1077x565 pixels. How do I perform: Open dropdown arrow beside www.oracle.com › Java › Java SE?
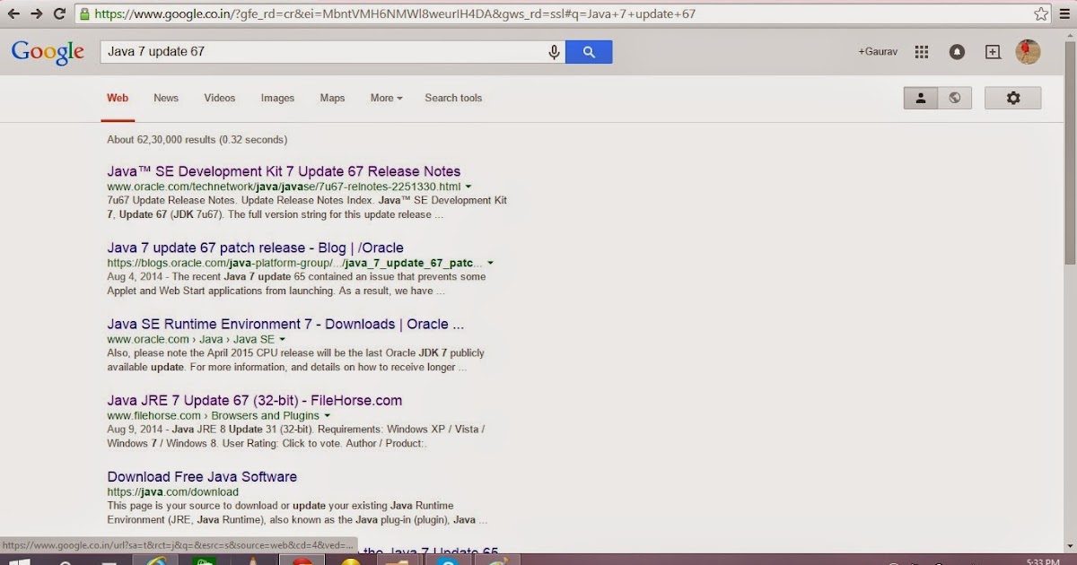point(282,340)
